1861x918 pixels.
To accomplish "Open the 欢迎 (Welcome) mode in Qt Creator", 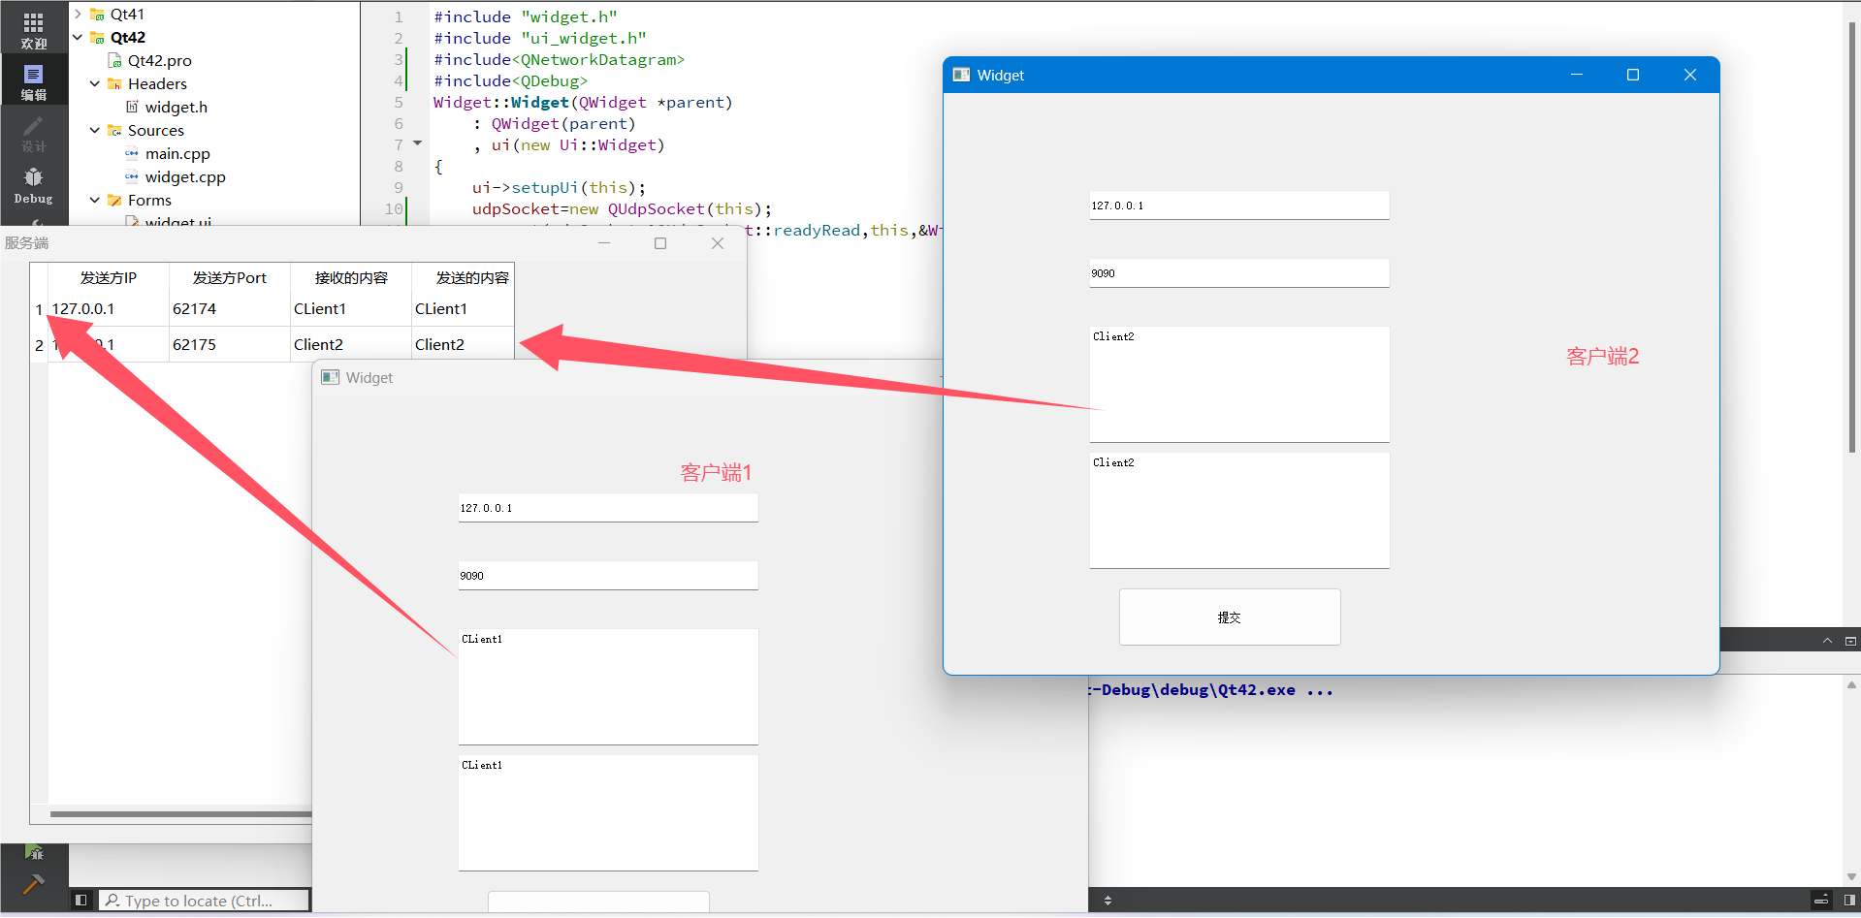I will pyautogui.click(x=34, y=30).
